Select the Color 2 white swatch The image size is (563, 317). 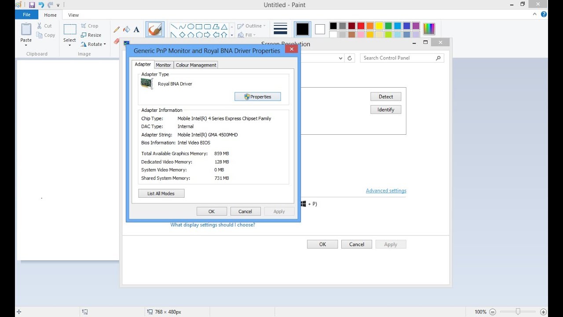[320, 29]
